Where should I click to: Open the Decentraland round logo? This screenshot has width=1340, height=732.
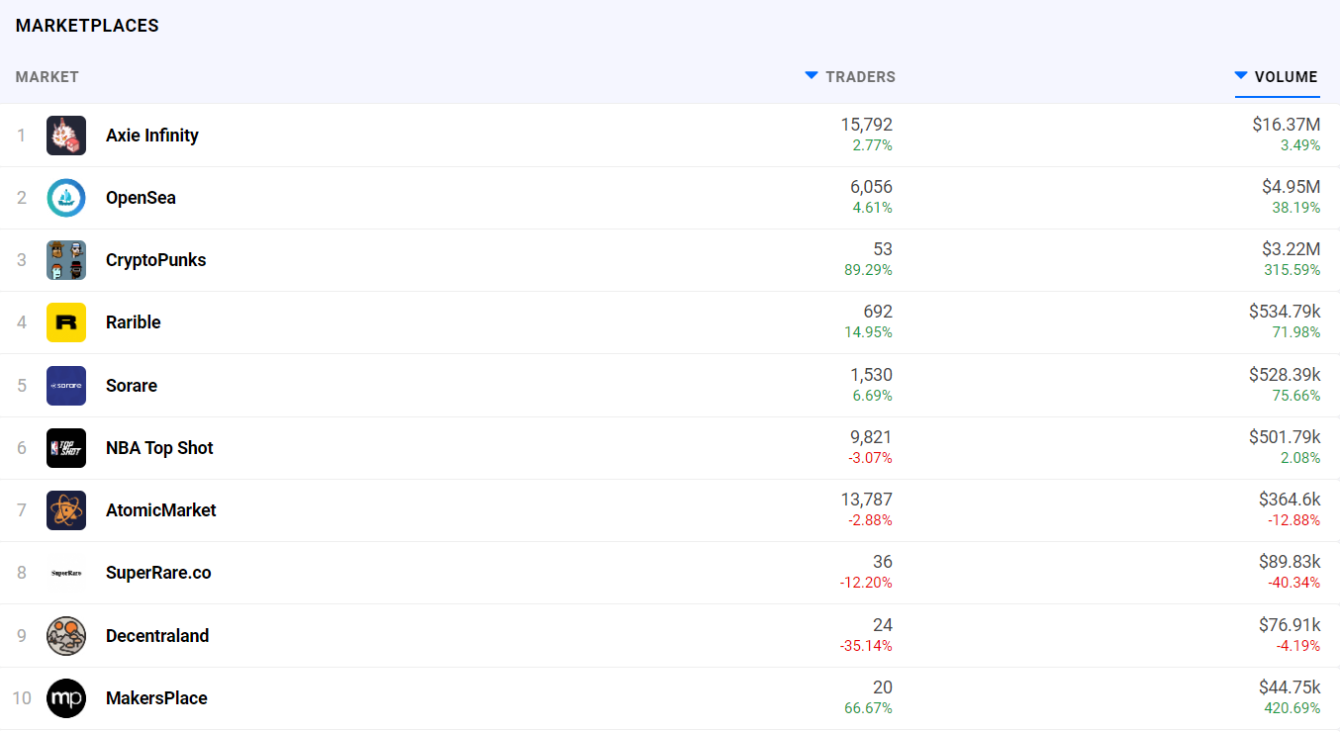(x=66, y=636)
